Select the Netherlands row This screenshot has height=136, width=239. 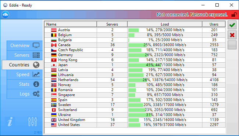(135, 80)
